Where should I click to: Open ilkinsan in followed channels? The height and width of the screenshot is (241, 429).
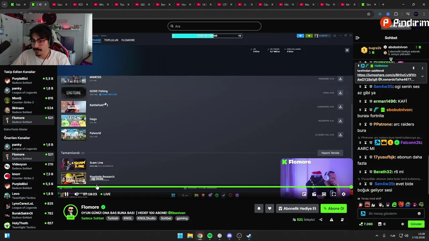point(28,110)
